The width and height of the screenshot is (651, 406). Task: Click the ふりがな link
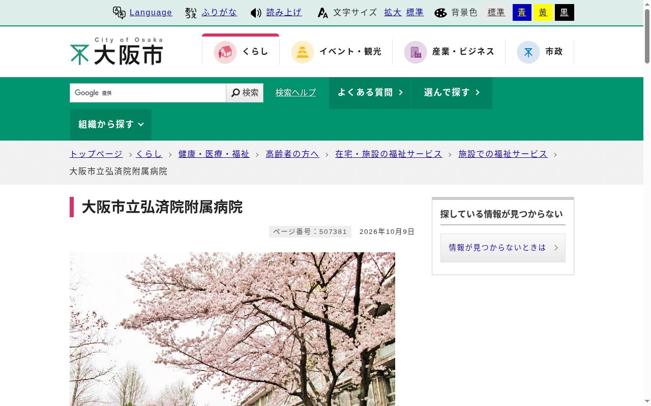(x=219, y=13)
